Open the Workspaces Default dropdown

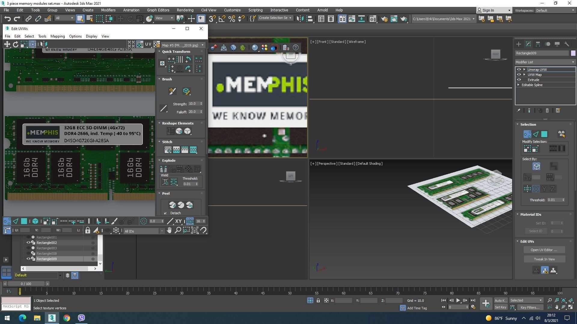pyautogui.click(x=555, y=10)
